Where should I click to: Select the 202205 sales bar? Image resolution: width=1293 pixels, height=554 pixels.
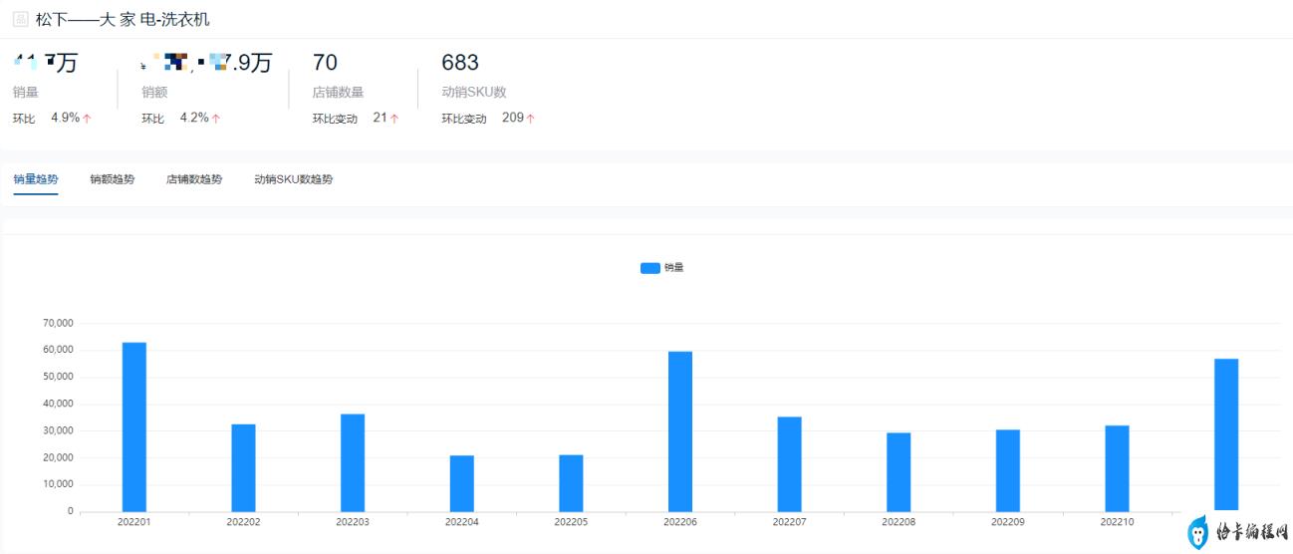point(571,483)
